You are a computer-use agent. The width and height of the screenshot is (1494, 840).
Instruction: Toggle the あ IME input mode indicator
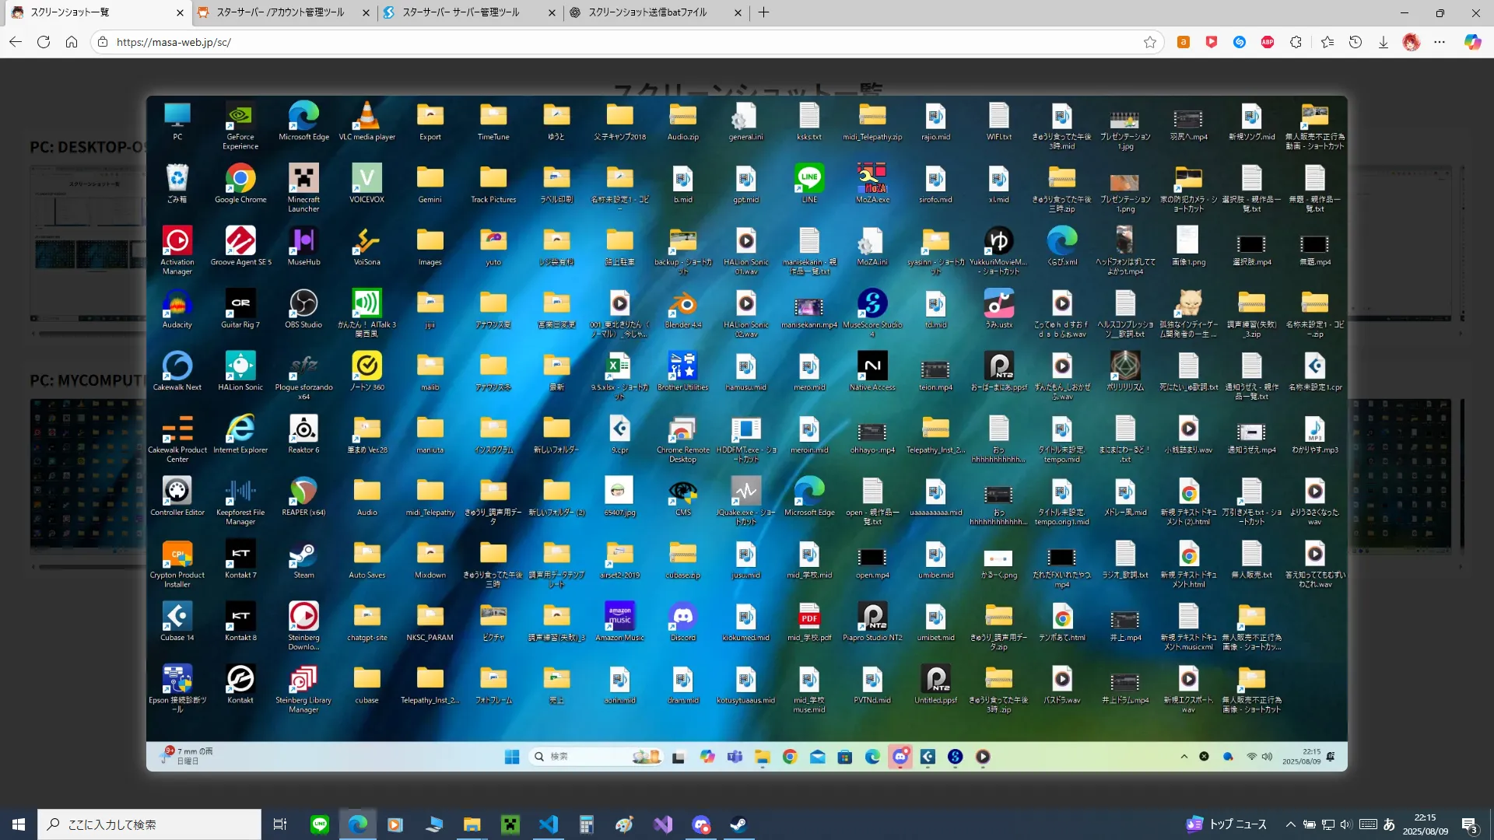point(1389,824)
